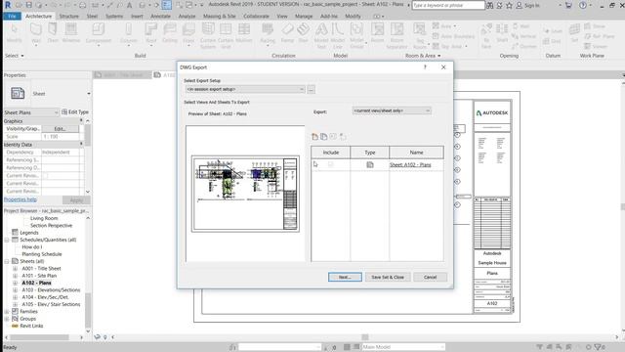Click the Ramp tool in the ribbon
The image size is (625, 352).
click(287, 32)
